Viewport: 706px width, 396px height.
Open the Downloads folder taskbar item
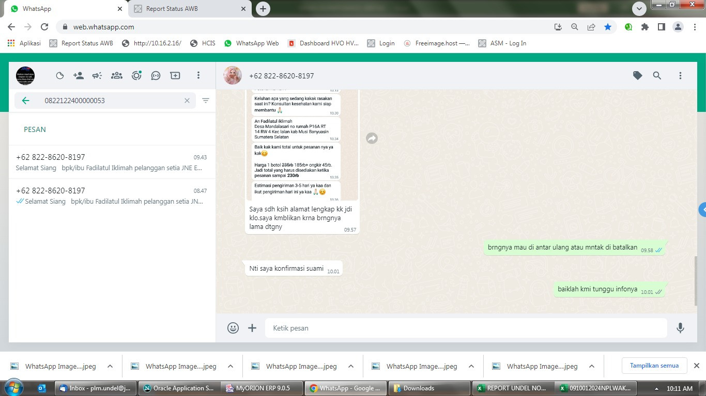(429, 388)
